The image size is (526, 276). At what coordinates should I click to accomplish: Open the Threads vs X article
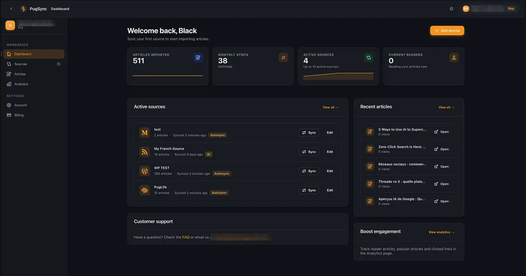click(441, 184)
